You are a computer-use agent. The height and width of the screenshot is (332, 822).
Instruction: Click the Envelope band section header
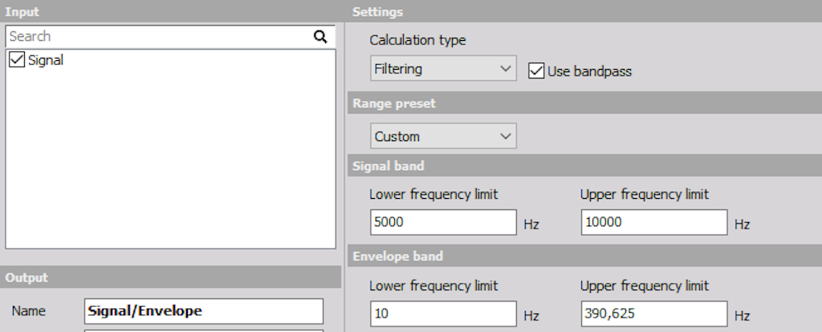pos(584,256)
